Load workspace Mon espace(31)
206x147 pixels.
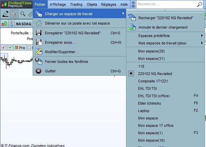pyautogui.click(x=165, y=59)
